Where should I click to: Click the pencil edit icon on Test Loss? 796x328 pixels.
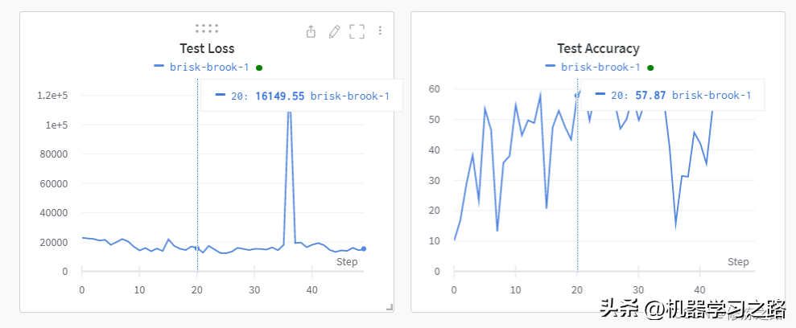[x=334, y=31]
